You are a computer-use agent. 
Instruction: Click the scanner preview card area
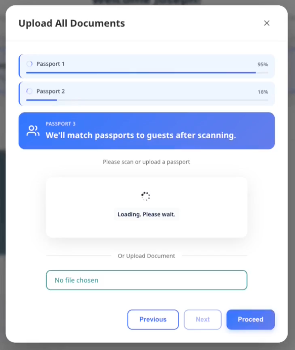146,207
